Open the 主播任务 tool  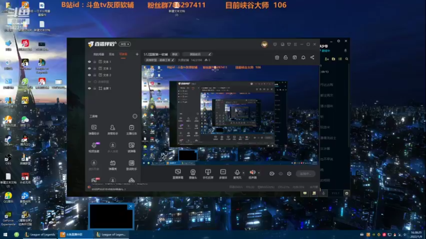click(132, 130)
